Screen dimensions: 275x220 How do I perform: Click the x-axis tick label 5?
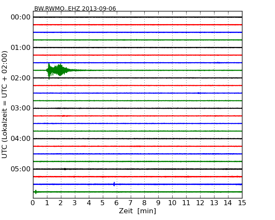pos(103,203)
